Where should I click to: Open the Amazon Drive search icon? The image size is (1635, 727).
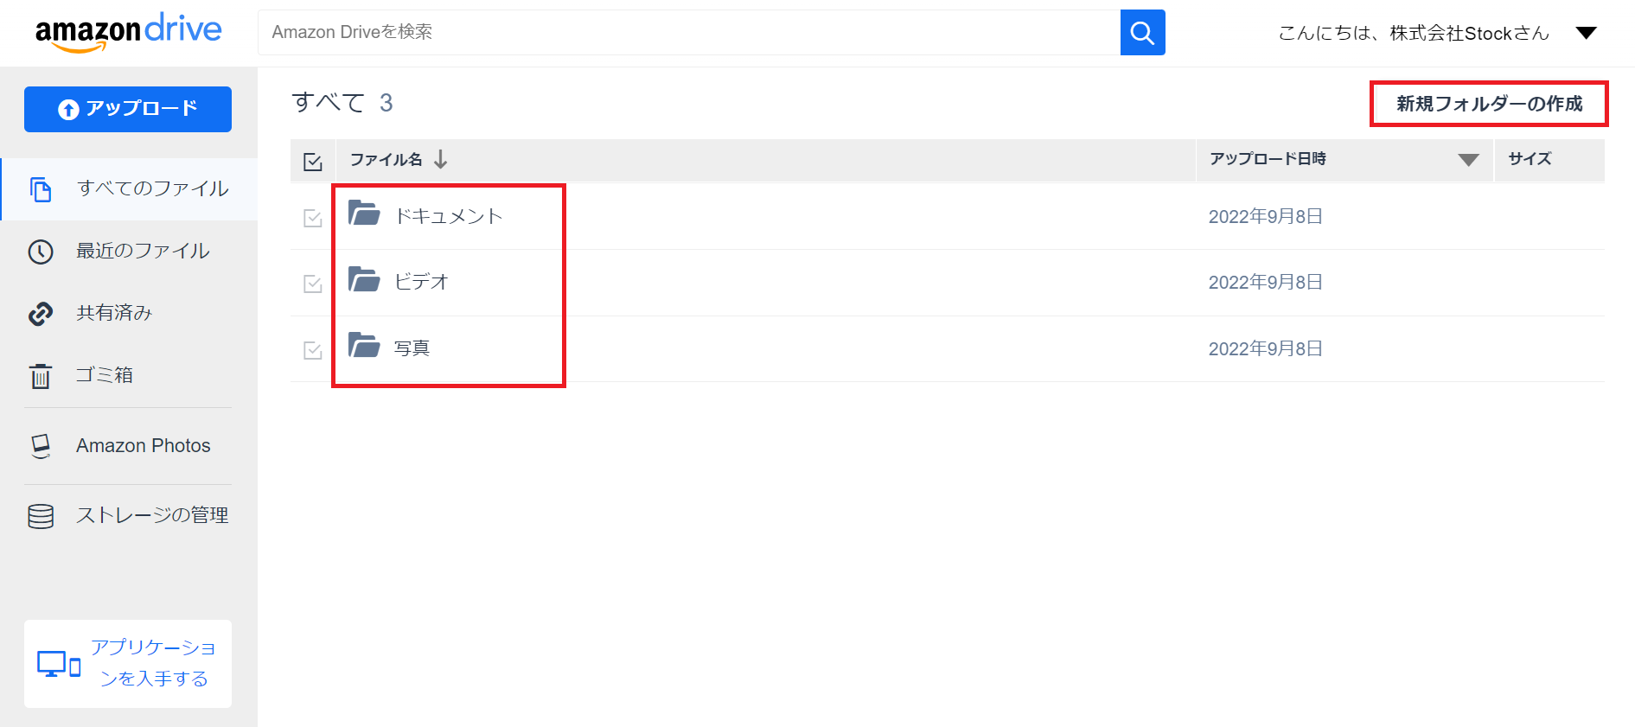pos(1141,32)
